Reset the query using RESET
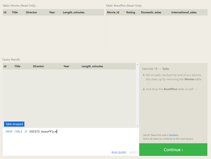 click(133, 153)
